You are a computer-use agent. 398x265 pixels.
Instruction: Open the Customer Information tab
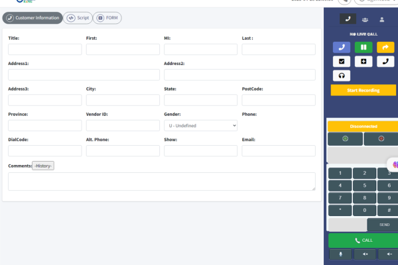[x=33, y=18]
